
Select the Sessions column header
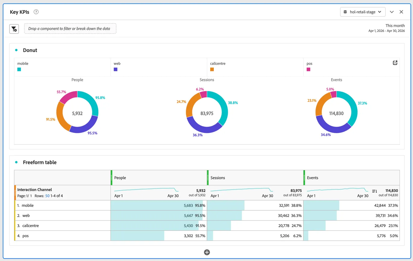point(255,178)
